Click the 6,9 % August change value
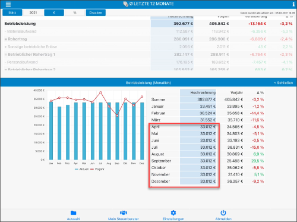The width and height of the screenshot is (297, 222). (x=258, y=154)
